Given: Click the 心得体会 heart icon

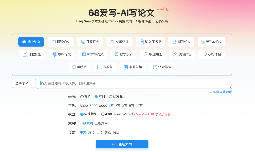Looking at the screenshot, I should click(205, 54).
